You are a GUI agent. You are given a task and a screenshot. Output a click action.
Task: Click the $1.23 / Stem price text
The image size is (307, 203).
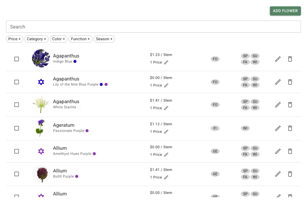pos(161,55)
